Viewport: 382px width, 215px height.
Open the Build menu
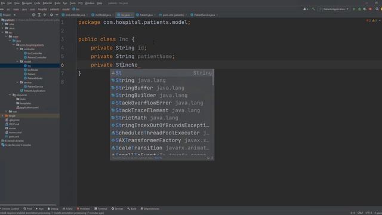coord(57,3)
